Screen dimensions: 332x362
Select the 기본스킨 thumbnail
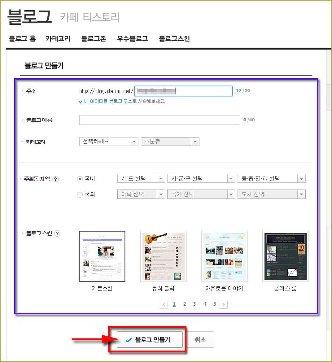102,256
